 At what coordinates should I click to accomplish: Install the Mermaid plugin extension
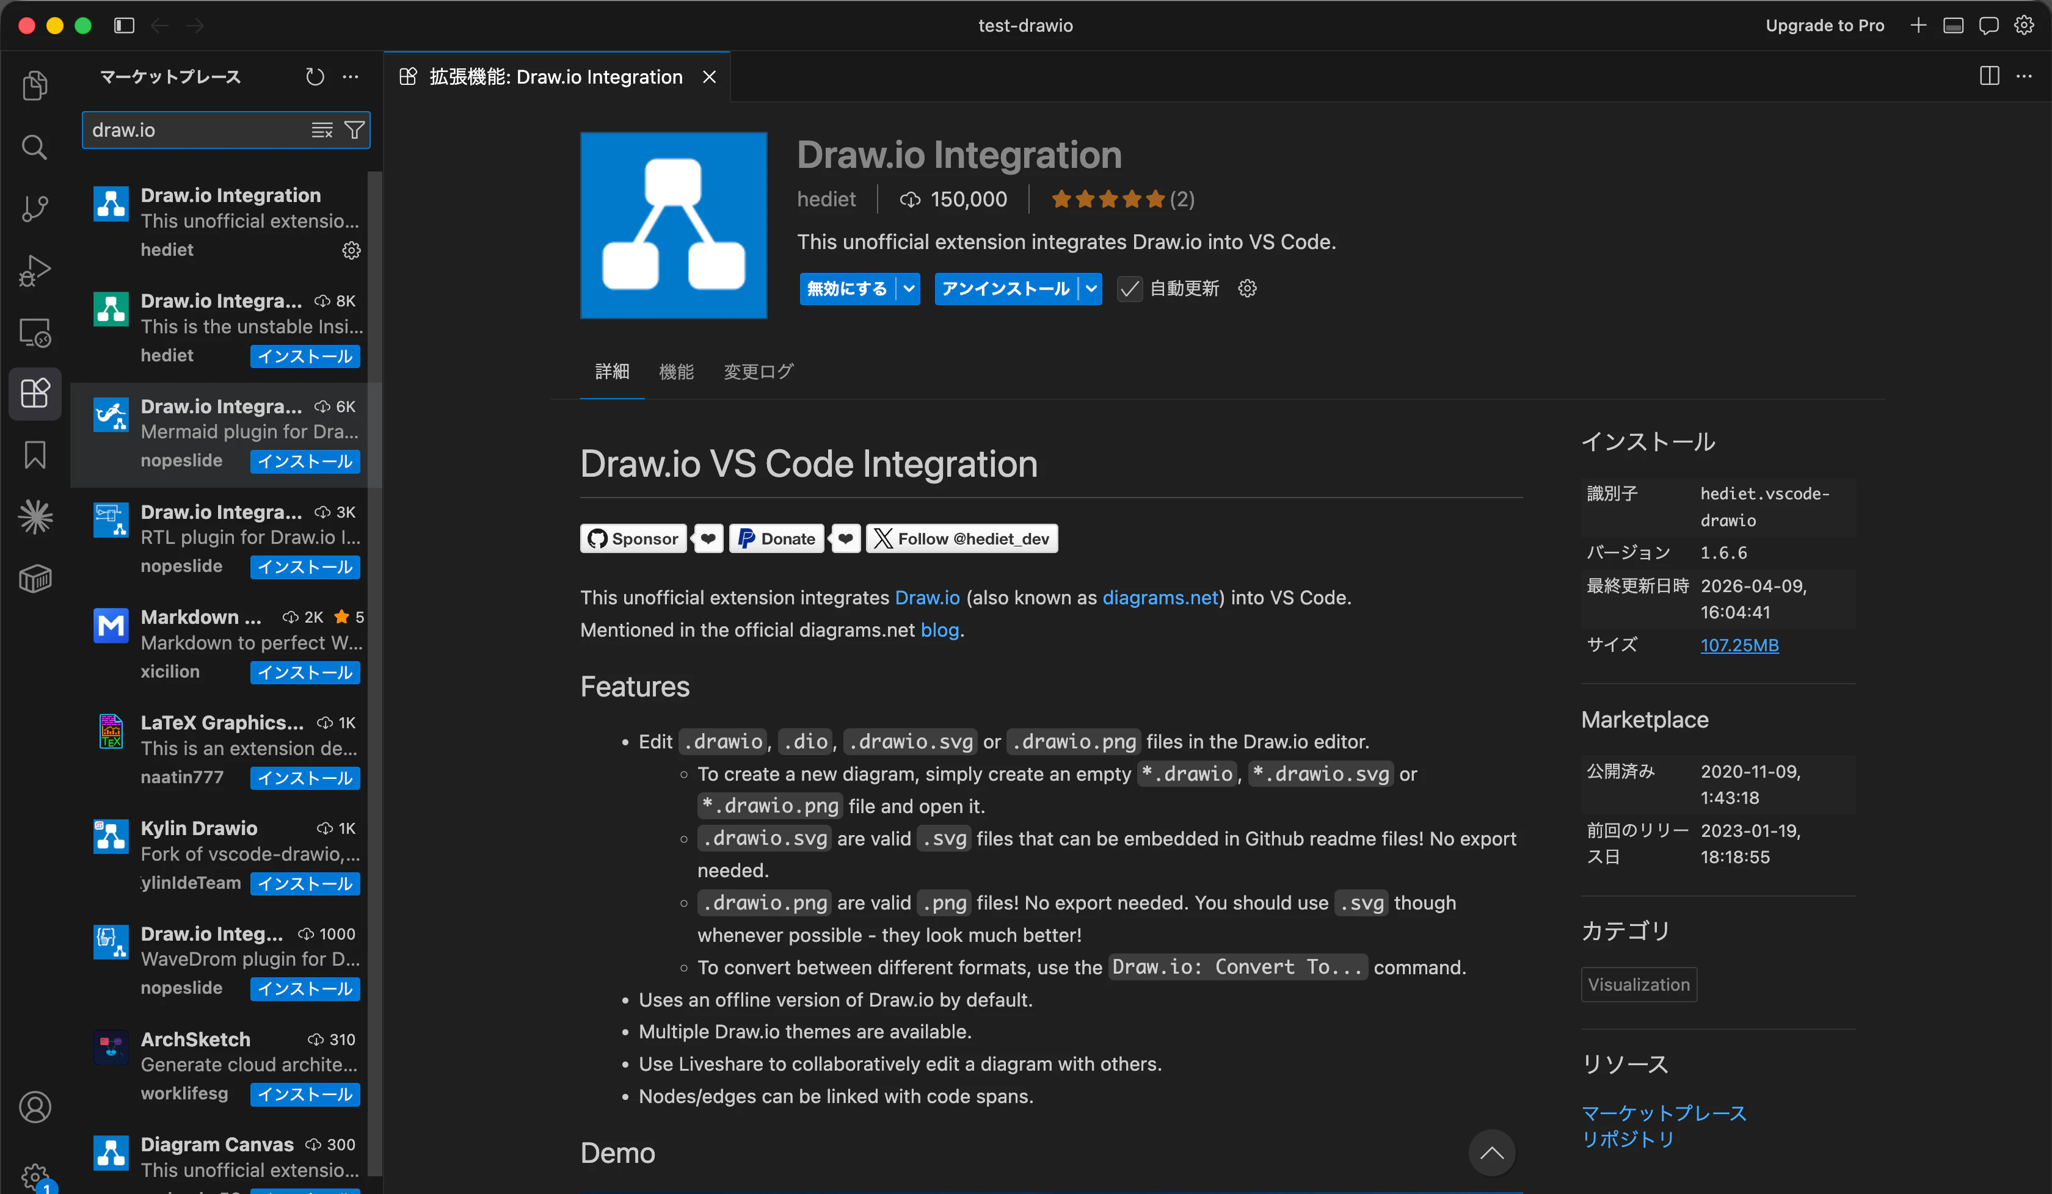pos(305,461)
